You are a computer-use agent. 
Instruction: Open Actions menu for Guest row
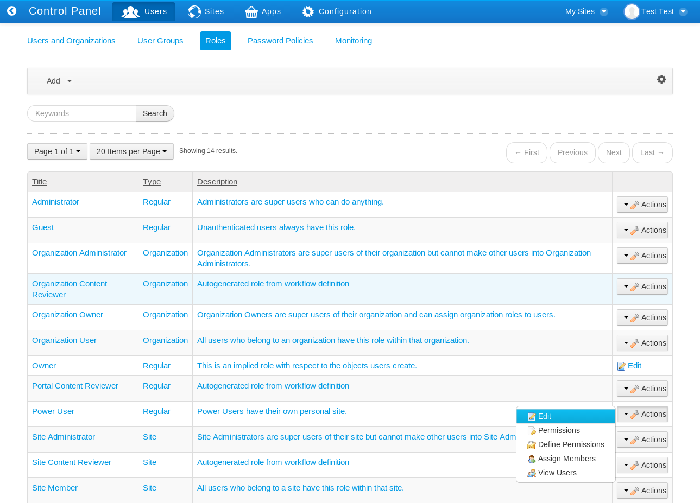642,230
